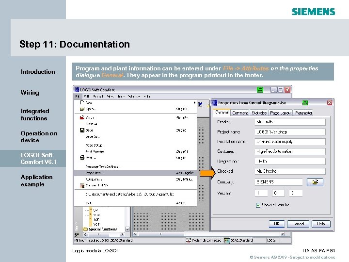The height and width of the screenshot is (262, 349).
Task: Select the highlighted Properties... menu entry
Action: click(x=135, y=173)
